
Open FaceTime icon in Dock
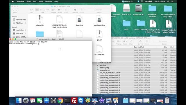(40, 100)
